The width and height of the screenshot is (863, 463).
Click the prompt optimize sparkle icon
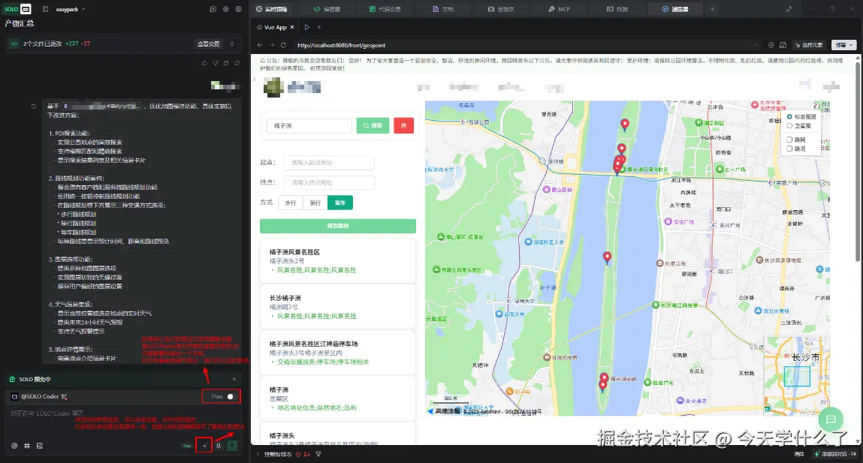[204, 446]
